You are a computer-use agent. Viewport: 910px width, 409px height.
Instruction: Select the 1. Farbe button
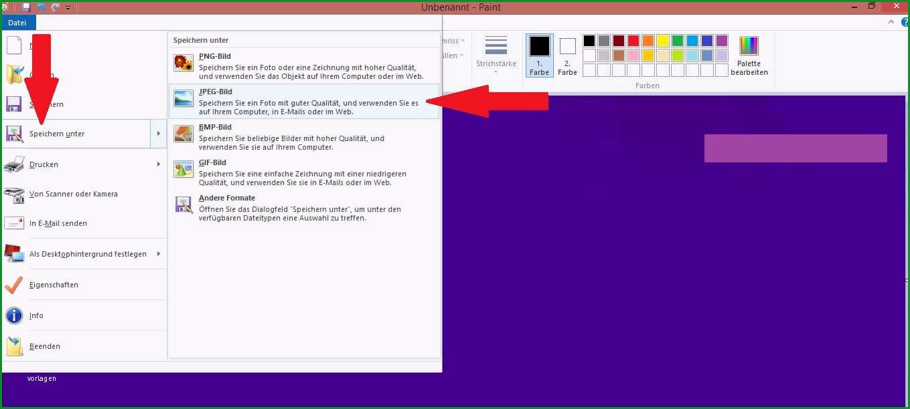pos(540,56)
